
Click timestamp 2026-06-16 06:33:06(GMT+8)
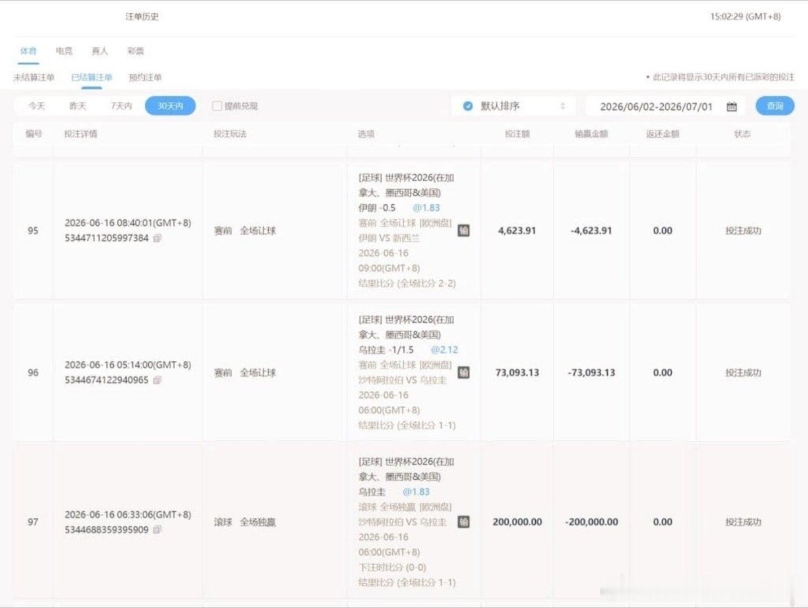pyautogui.click(x=128, y=515)
